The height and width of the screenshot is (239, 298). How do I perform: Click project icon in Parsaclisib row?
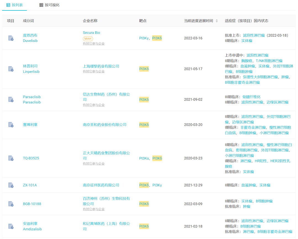pos(11,99)
